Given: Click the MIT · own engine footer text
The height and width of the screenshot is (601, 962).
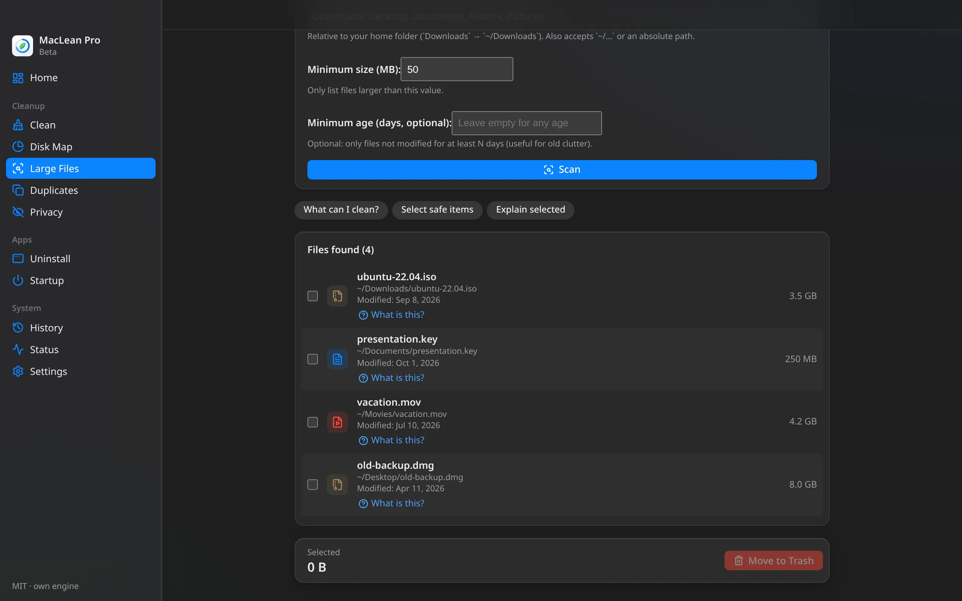Looking at the screenshot, I should click(45, 586).
